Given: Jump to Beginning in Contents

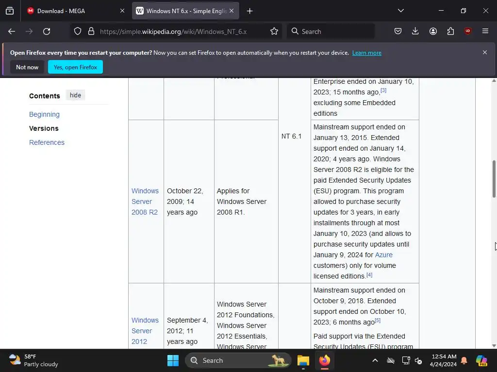Looking at the screenshot, I should coord(44,114).
